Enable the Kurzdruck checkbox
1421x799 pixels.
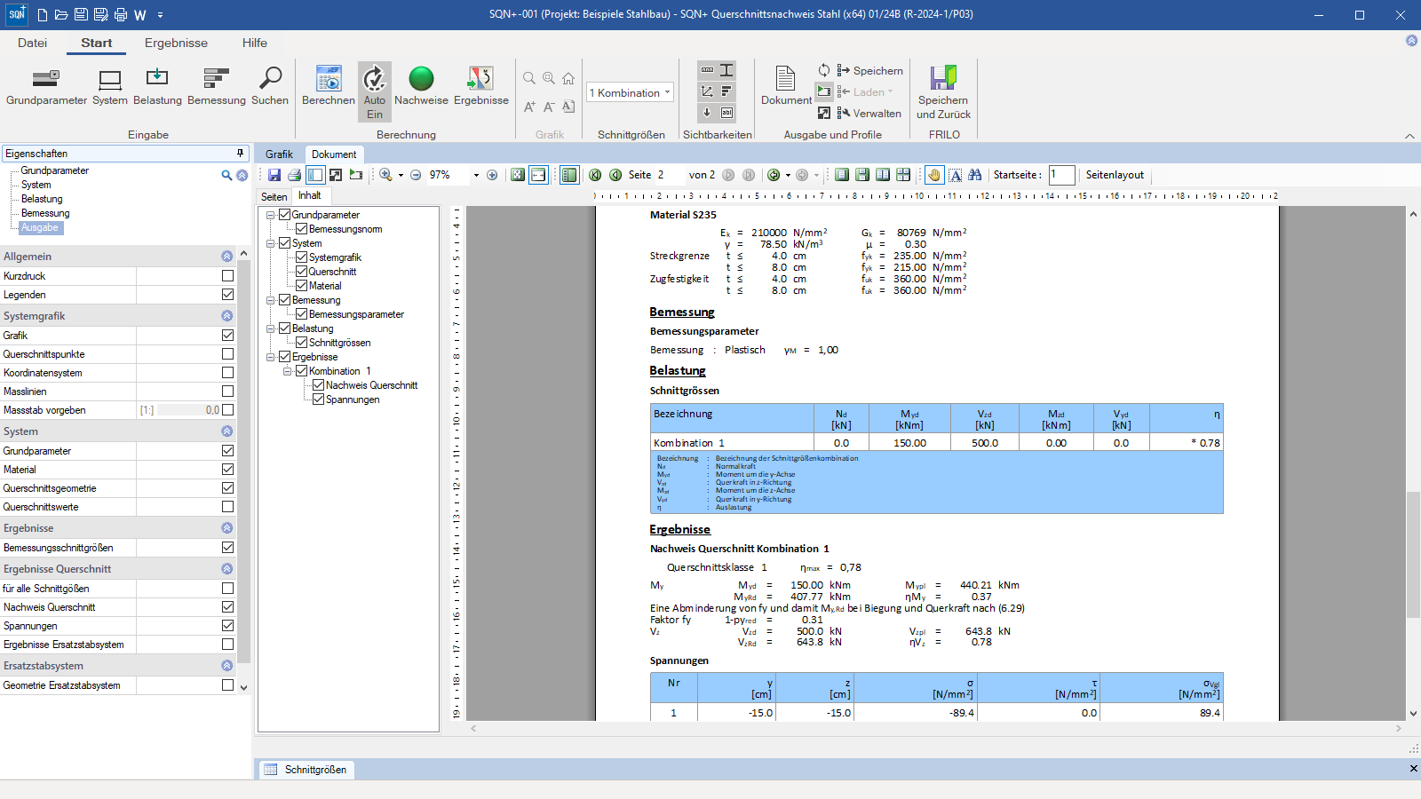228,276
